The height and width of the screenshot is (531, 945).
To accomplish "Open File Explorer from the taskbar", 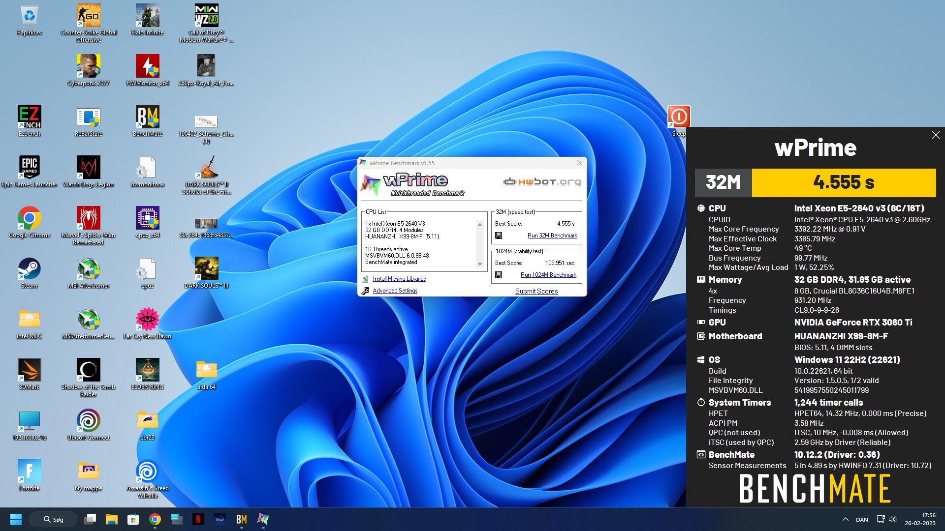I will (x=112, y=519).
